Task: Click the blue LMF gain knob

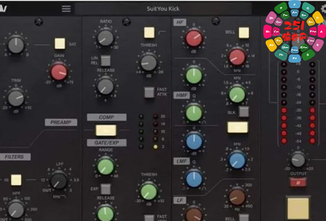Action: click(x=194, y=141)
